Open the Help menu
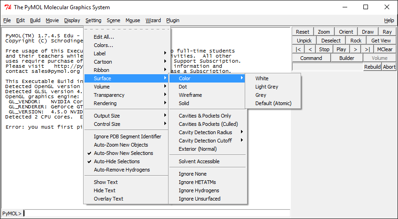The width and height of the screenshot is (398, 219). coord(389,20)
